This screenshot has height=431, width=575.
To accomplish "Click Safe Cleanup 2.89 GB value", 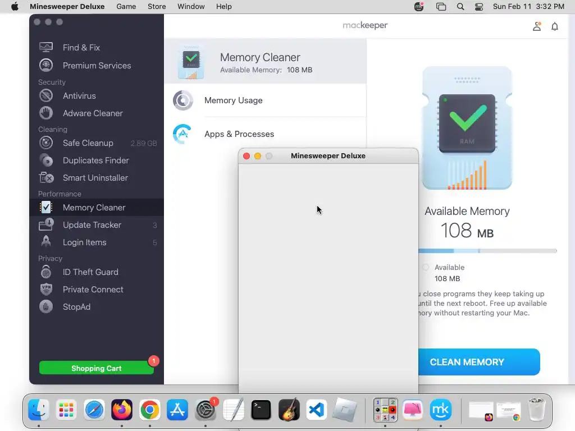I will (144, 143).
